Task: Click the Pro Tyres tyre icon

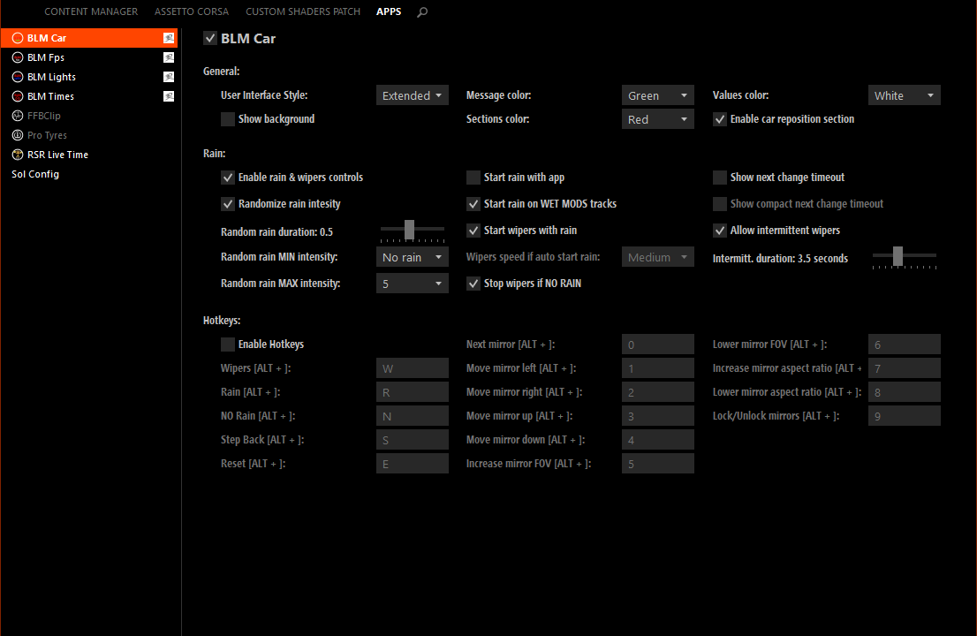Action: pos(18,135)
